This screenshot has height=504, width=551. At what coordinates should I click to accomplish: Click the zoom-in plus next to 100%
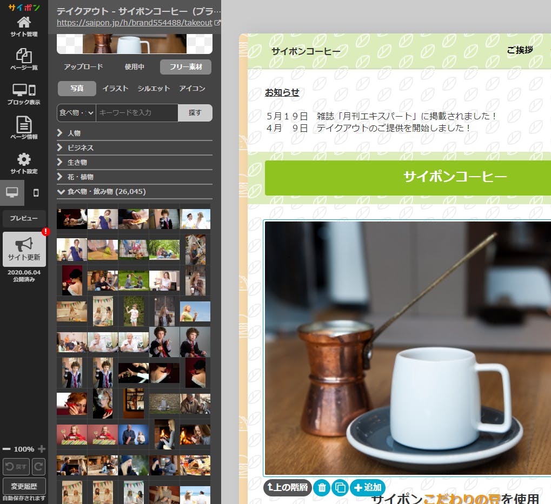[42, 449]
